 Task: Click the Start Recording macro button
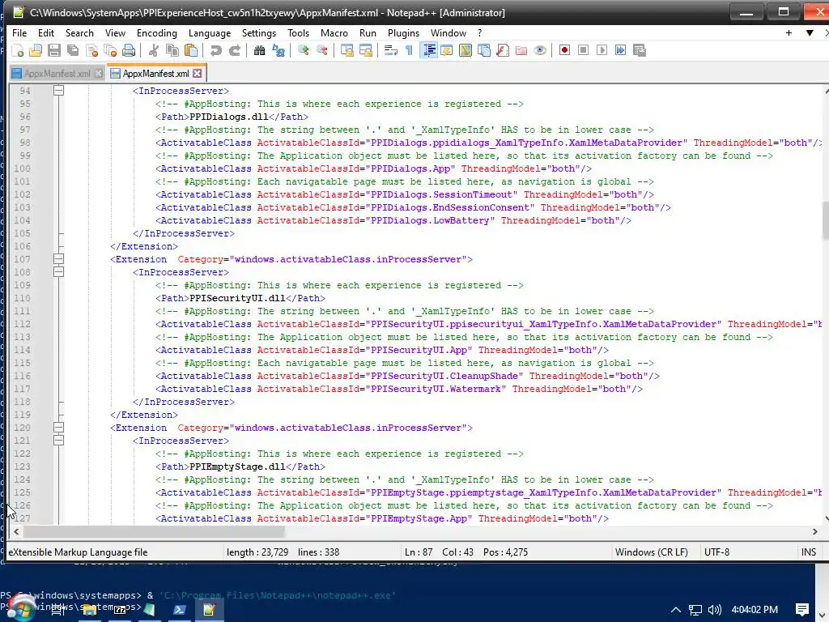[x=564, y=50]
